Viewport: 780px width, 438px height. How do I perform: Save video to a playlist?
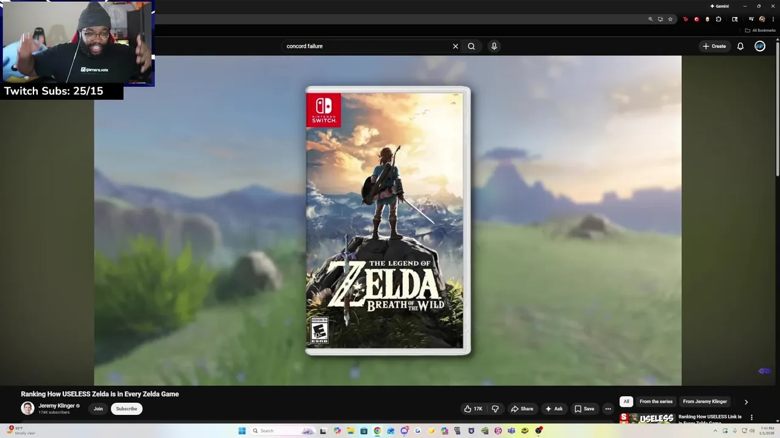pos(584,409)
